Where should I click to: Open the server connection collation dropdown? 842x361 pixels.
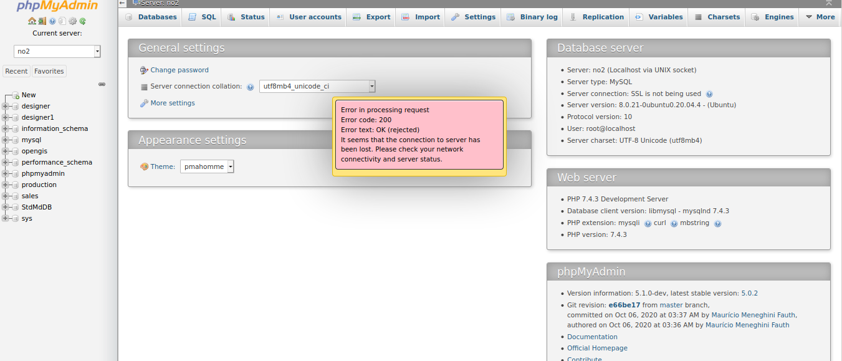(317, 87)
